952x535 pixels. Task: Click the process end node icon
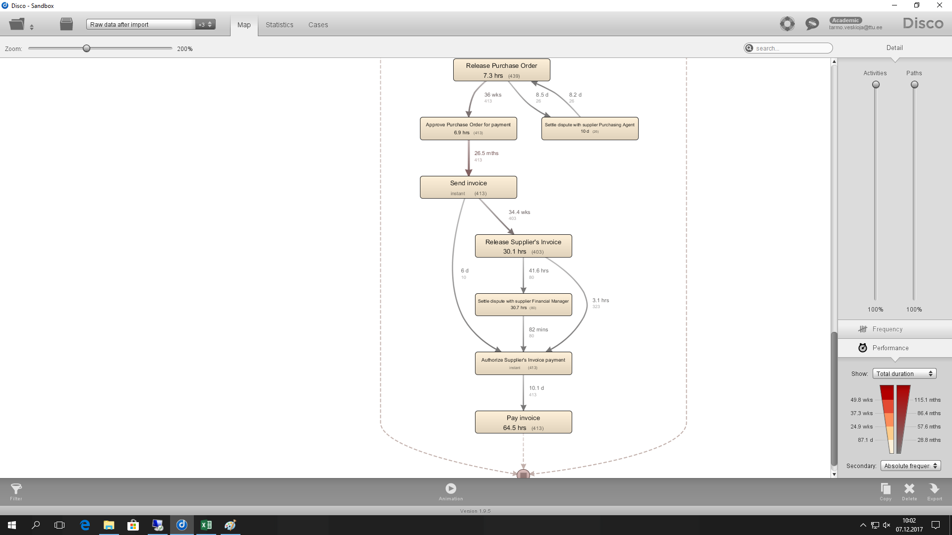pos(523,474)
